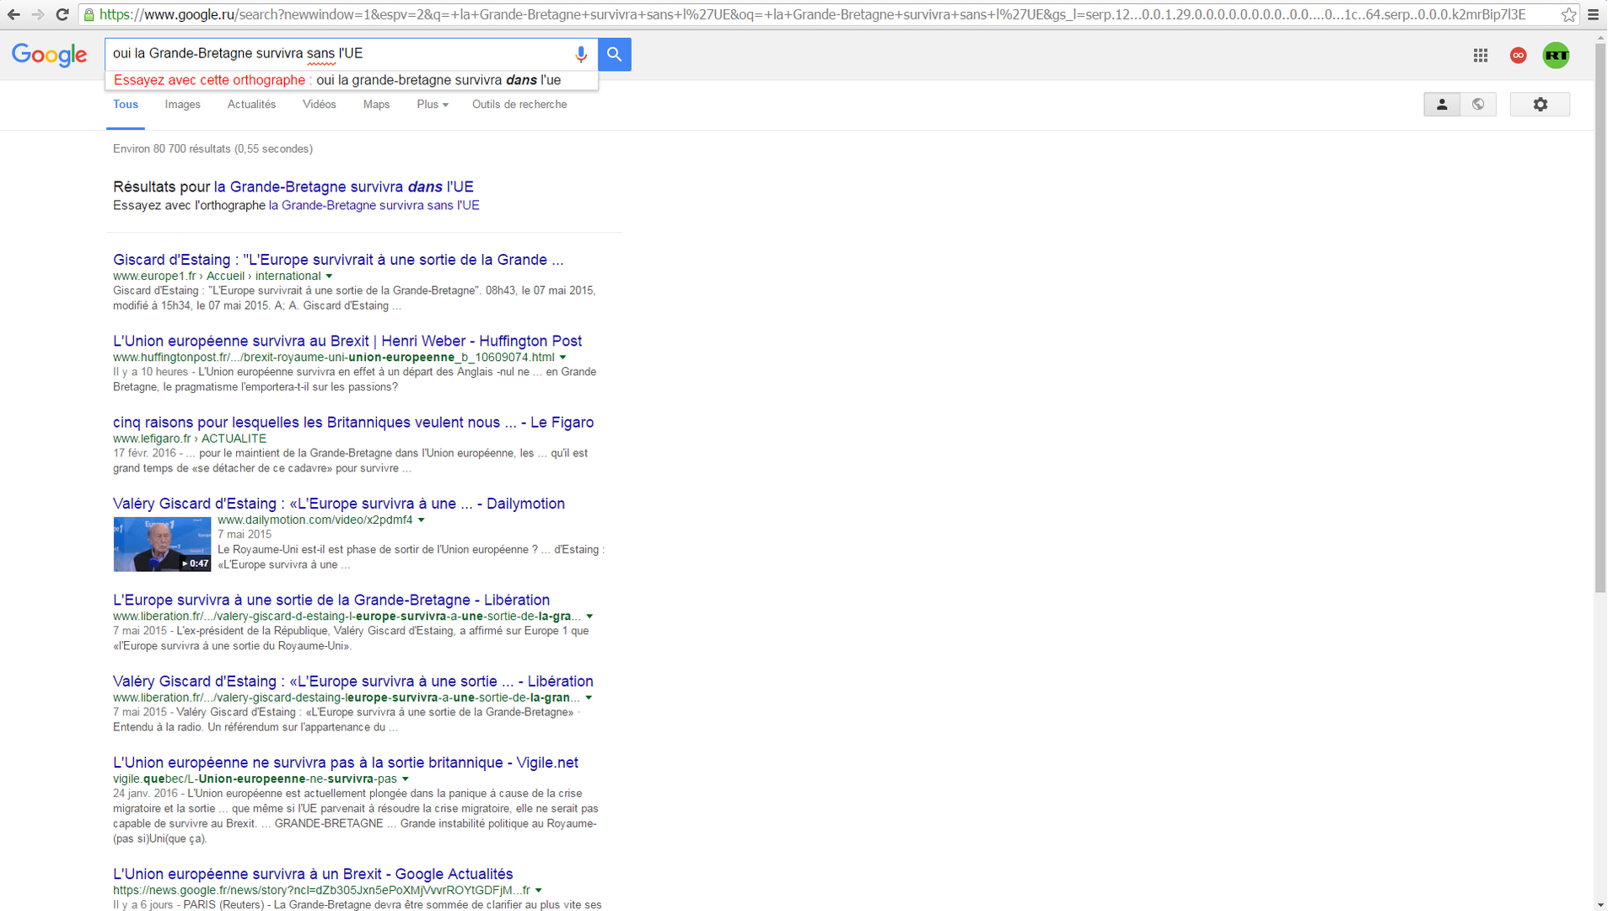
Task: Expand dailymotion.com result options arrow
Action: pos(422,520)
